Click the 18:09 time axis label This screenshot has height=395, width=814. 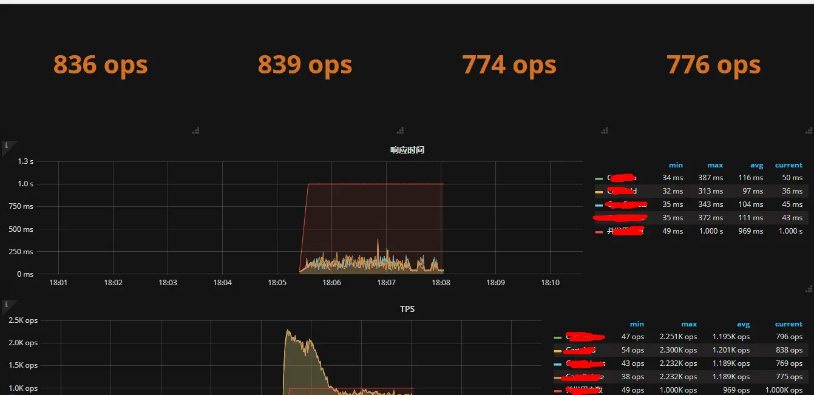(495, 283)
